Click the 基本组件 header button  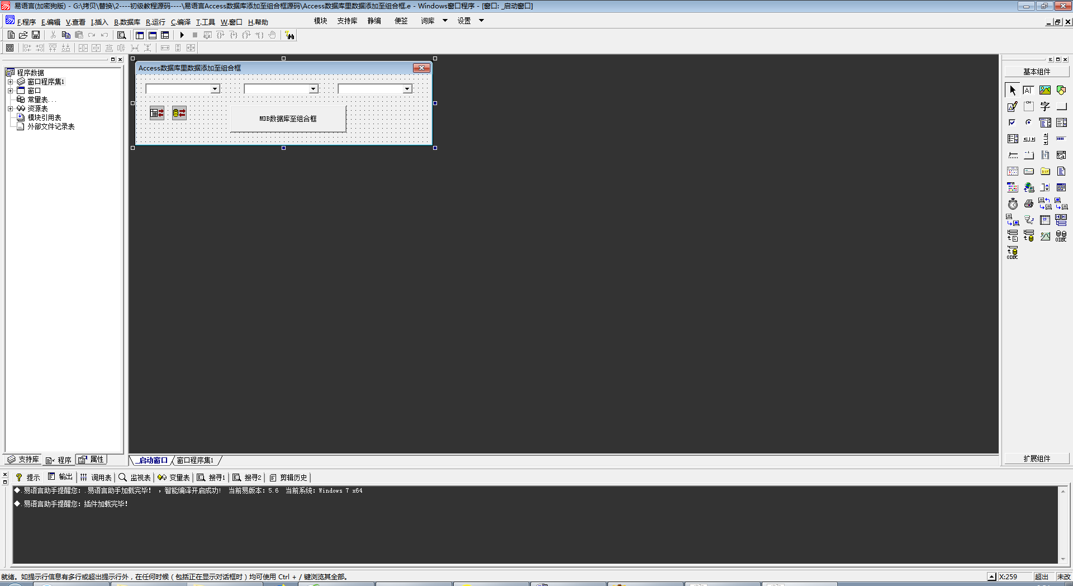pyautogui.click(x=1037, y=72)
